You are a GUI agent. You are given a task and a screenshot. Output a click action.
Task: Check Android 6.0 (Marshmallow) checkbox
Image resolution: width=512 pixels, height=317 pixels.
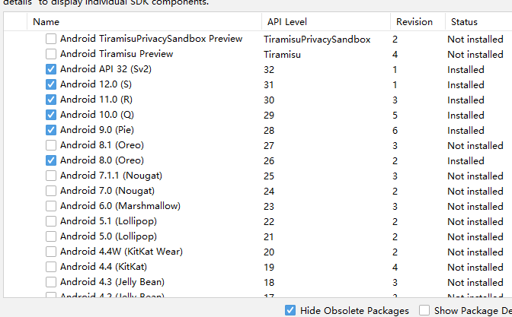point(50,206)
